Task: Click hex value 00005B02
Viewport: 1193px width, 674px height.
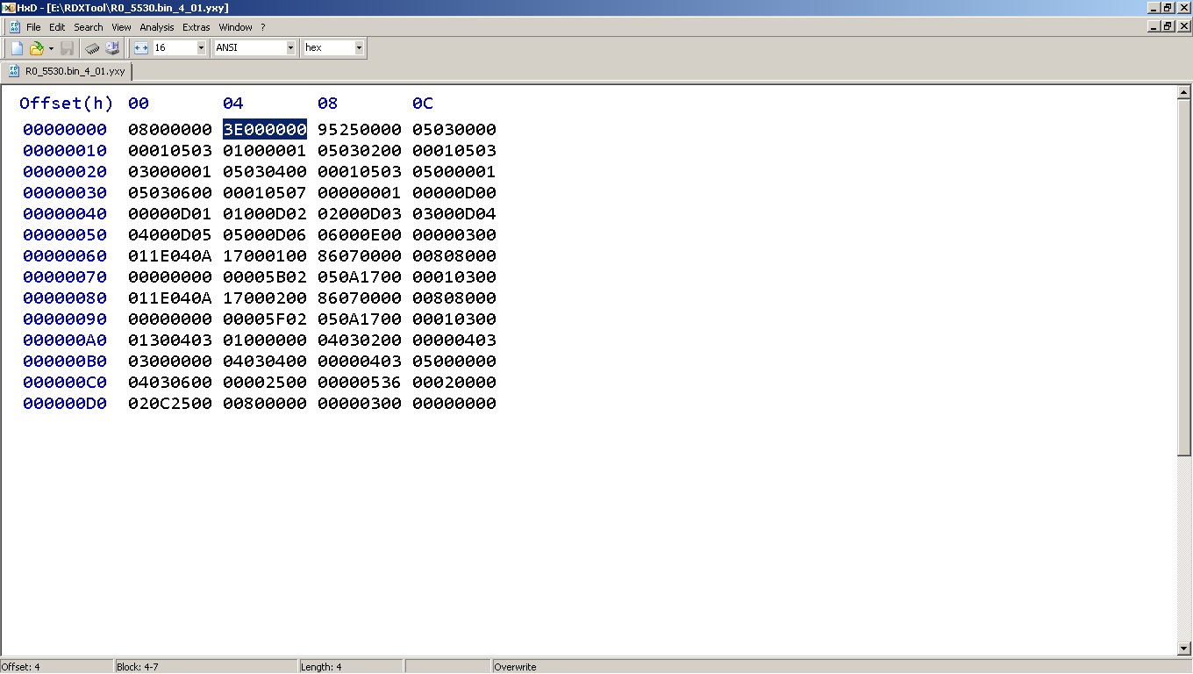Action: (265, 277)
